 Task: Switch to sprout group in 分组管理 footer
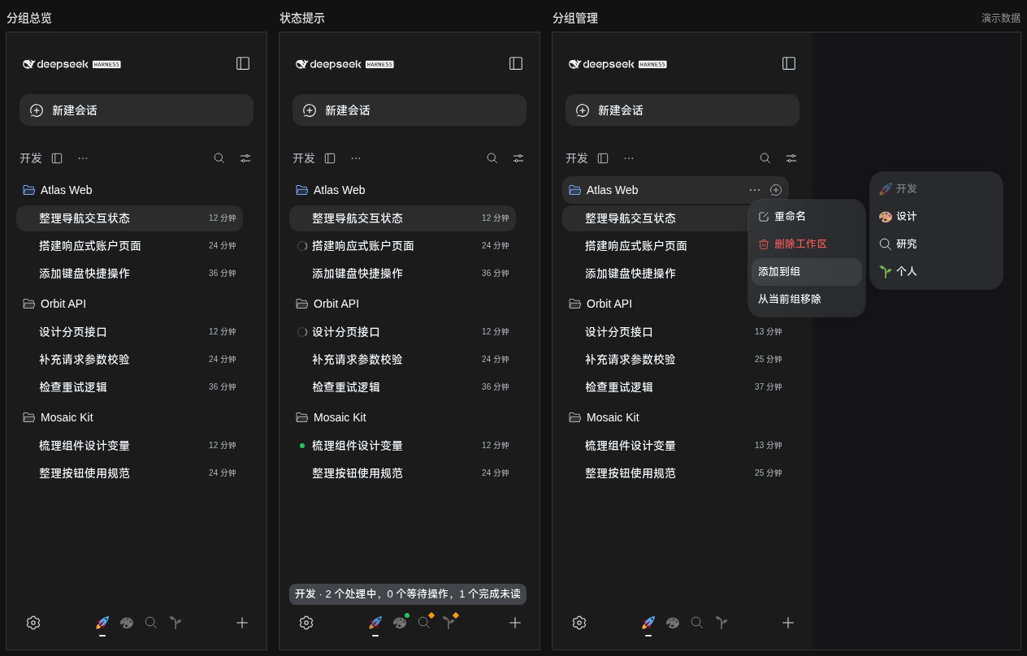721,623
